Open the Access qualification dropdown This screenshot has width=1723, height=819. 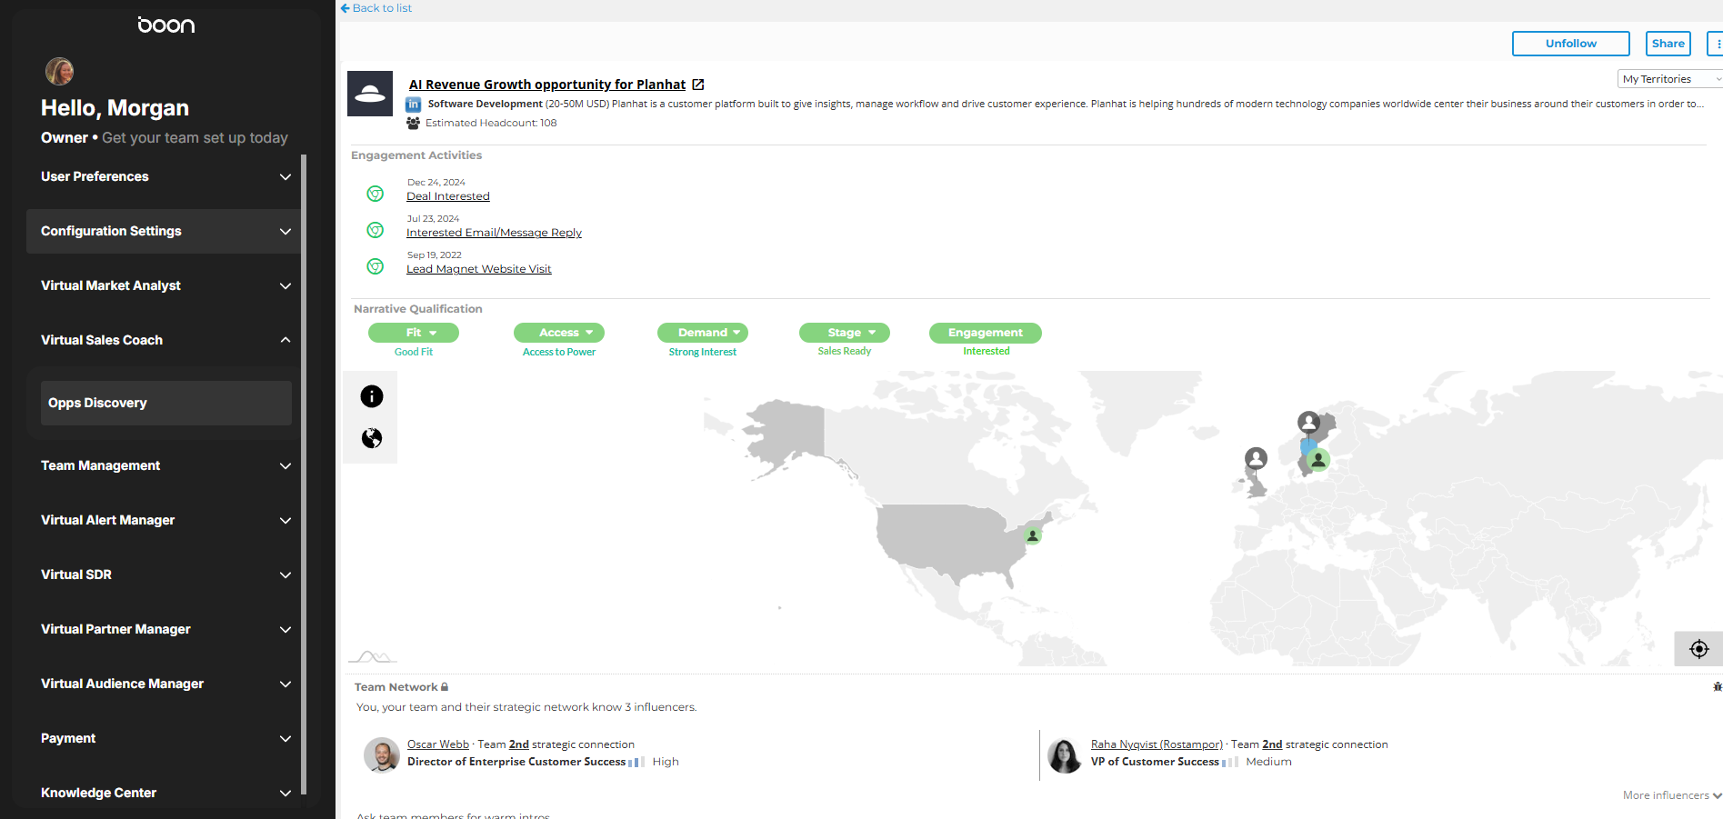[559, 333]
